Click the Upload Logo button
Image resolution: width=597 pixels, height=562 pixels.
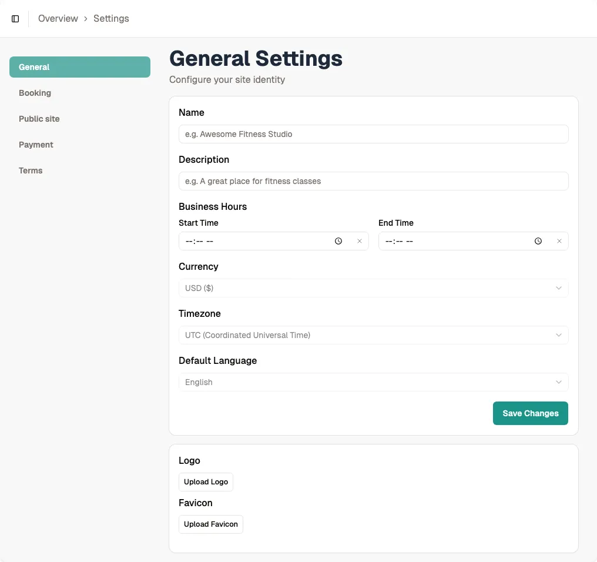point(206,482)
